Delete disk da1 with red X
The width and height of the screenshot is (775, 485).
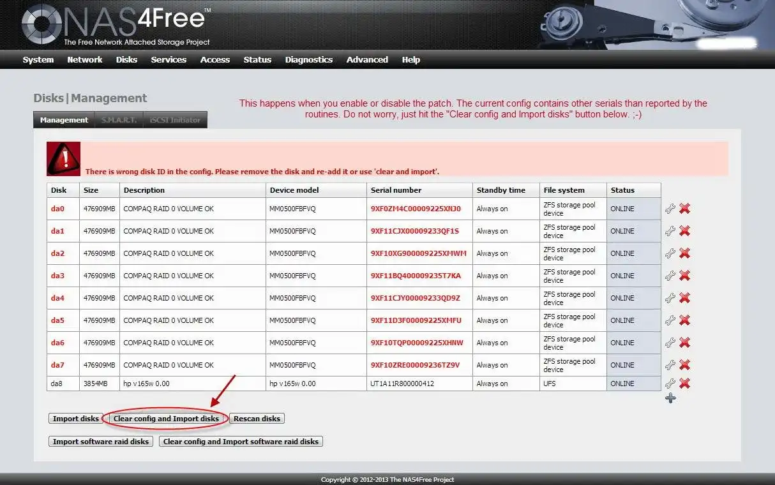tap(684, 231)
